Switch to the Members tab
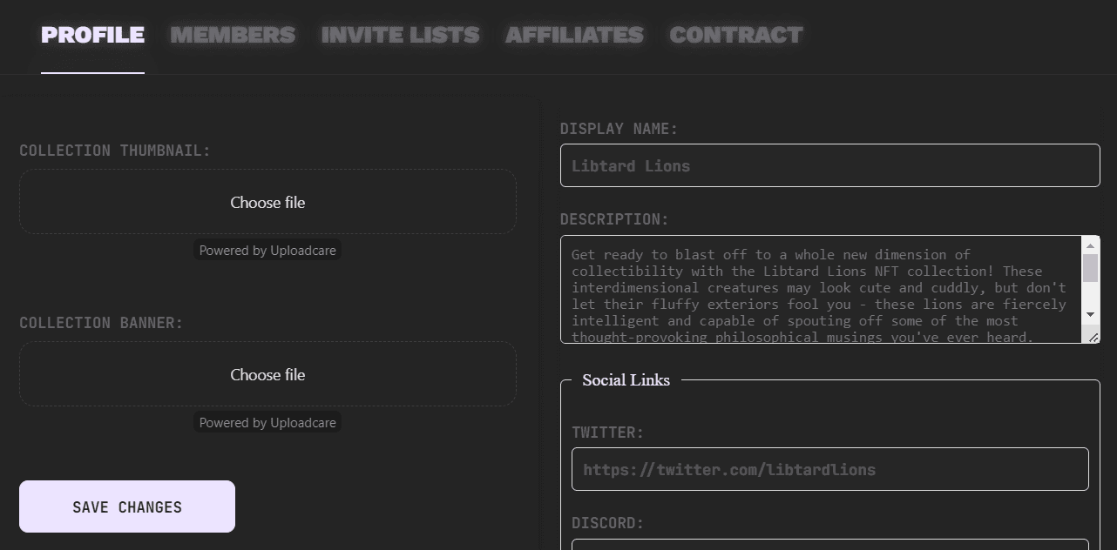Image resolution: width=1117 pixels, height=550 pixels. point(232,35)
